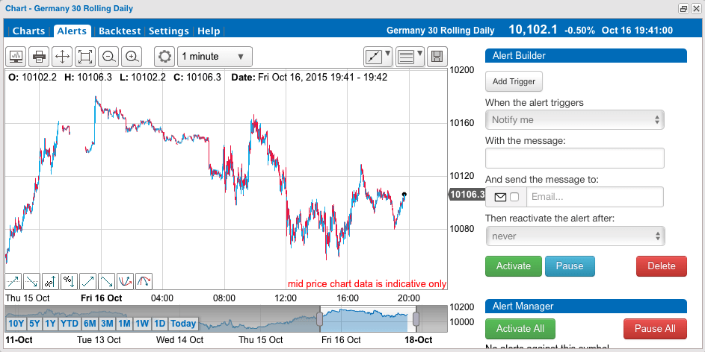Set chart range to YTD

point(70,324)
